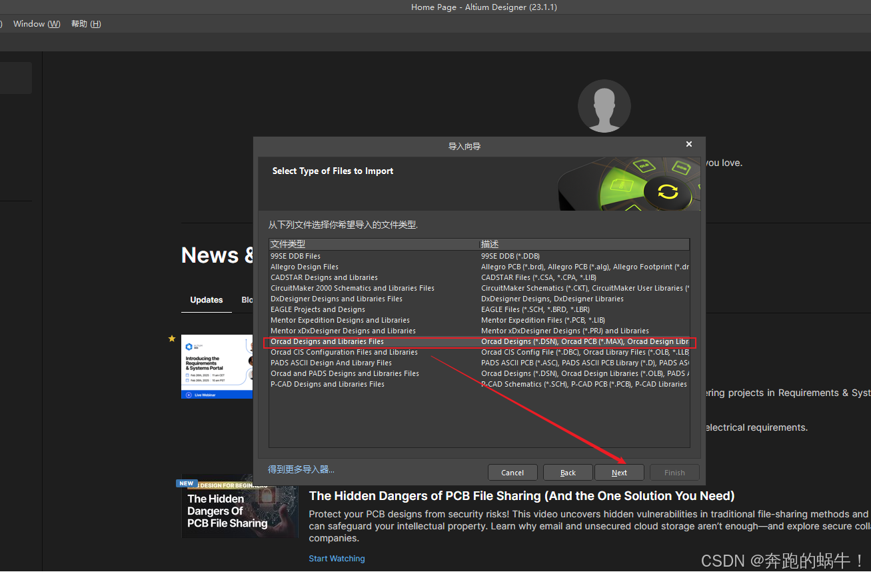Open the Requirements & Systems Portal webinar thumbnail
Screen dimensions: 871x576
click(217, 367)
